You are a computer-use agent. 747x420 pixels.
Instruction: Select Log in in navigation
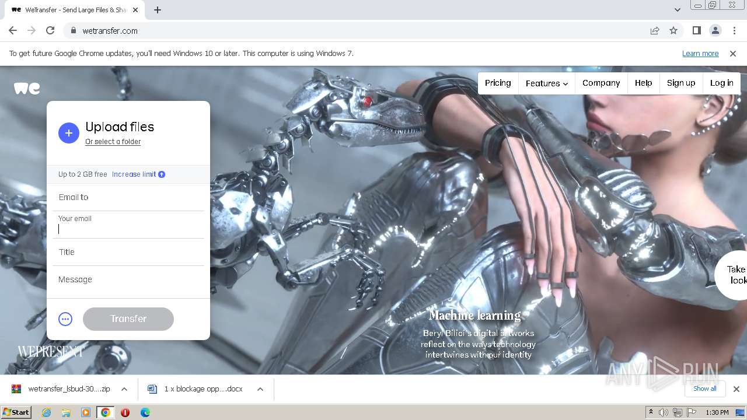(722, 83)
